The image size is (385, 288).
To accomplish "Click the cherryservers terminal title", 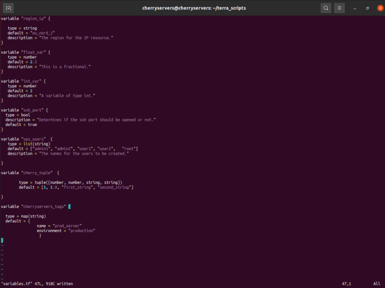I will click(x=192, y=8).
